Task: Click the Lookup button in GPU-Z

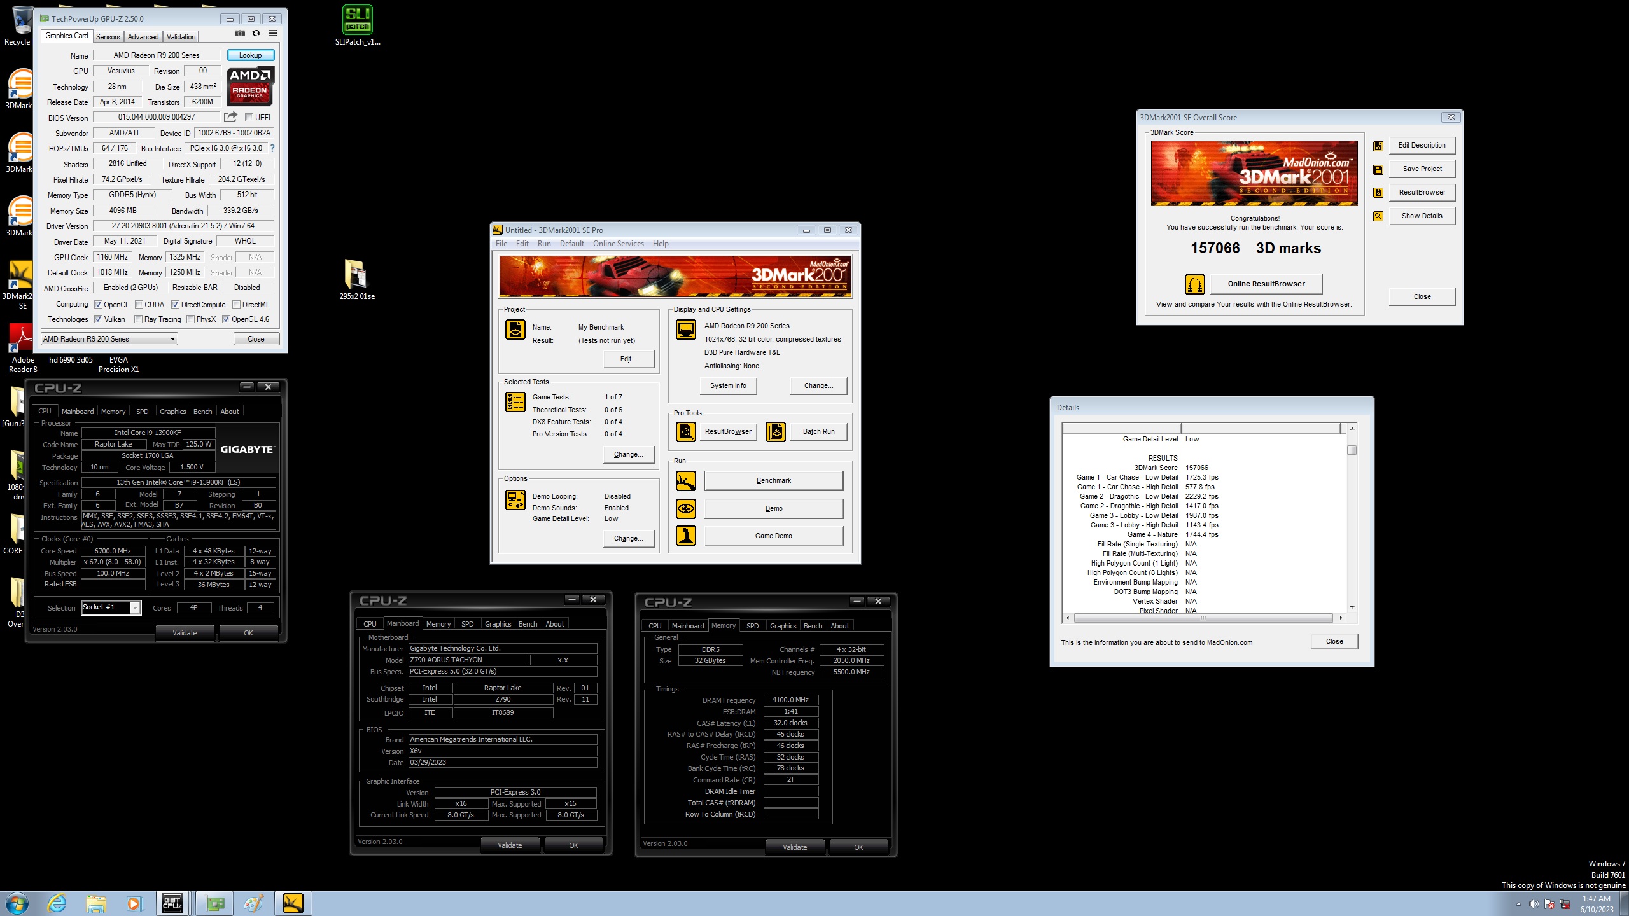Action: (251, 55)
